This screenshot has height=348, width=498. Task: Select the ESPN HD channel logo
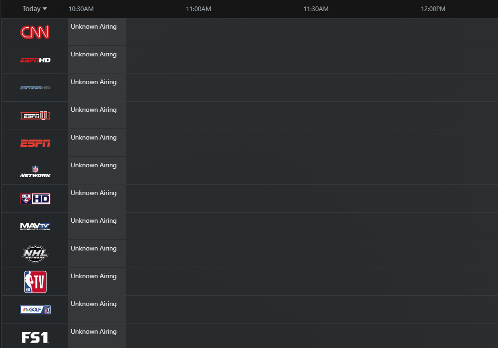click(x=35, y=60)
